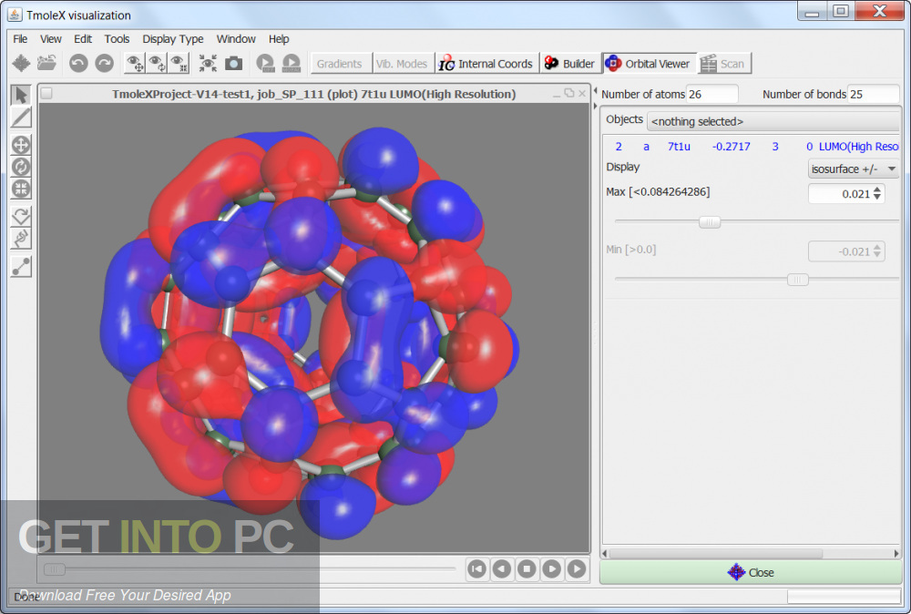Select the eye-with-rotate-arrows view icon
This screenshot has width=911, height=614.
pos(157,64)
